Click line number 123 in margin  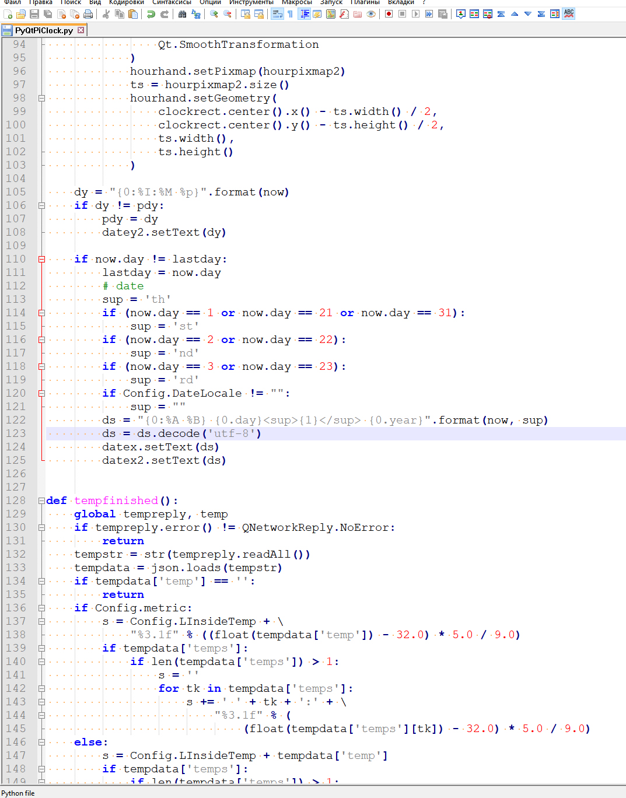coord(16,433)
